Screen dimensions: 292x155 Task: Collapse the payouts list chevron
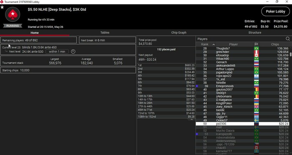pos(191,120)
